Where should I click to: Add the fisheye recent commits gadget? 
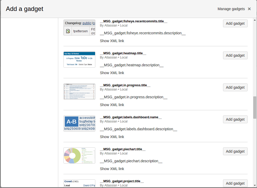[235, 23]
